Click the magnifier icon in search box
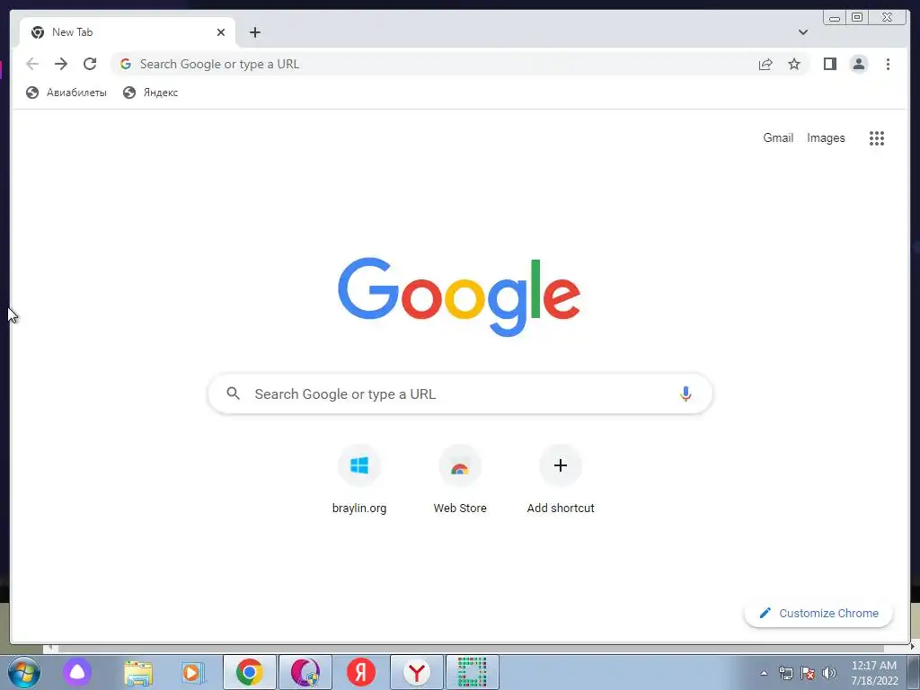 coord(233,394)
